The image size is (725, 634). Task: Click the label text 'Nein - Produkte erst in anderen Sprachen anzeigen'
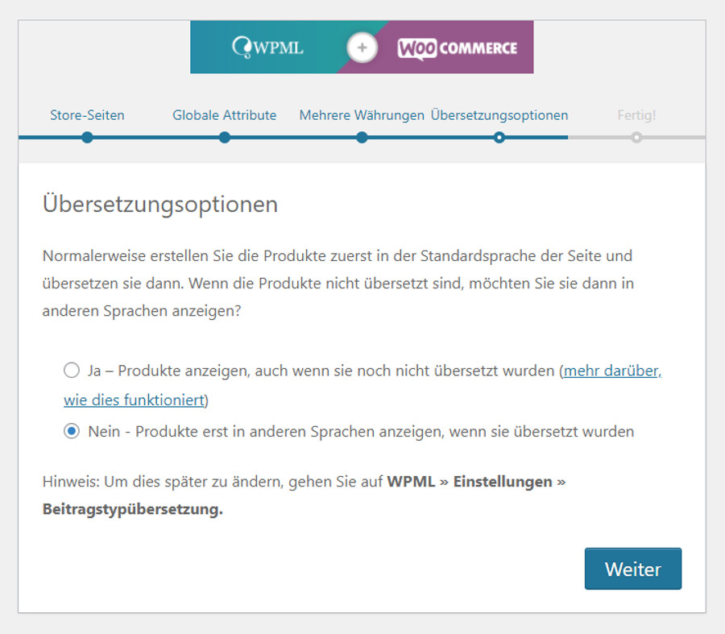[265, 432]
